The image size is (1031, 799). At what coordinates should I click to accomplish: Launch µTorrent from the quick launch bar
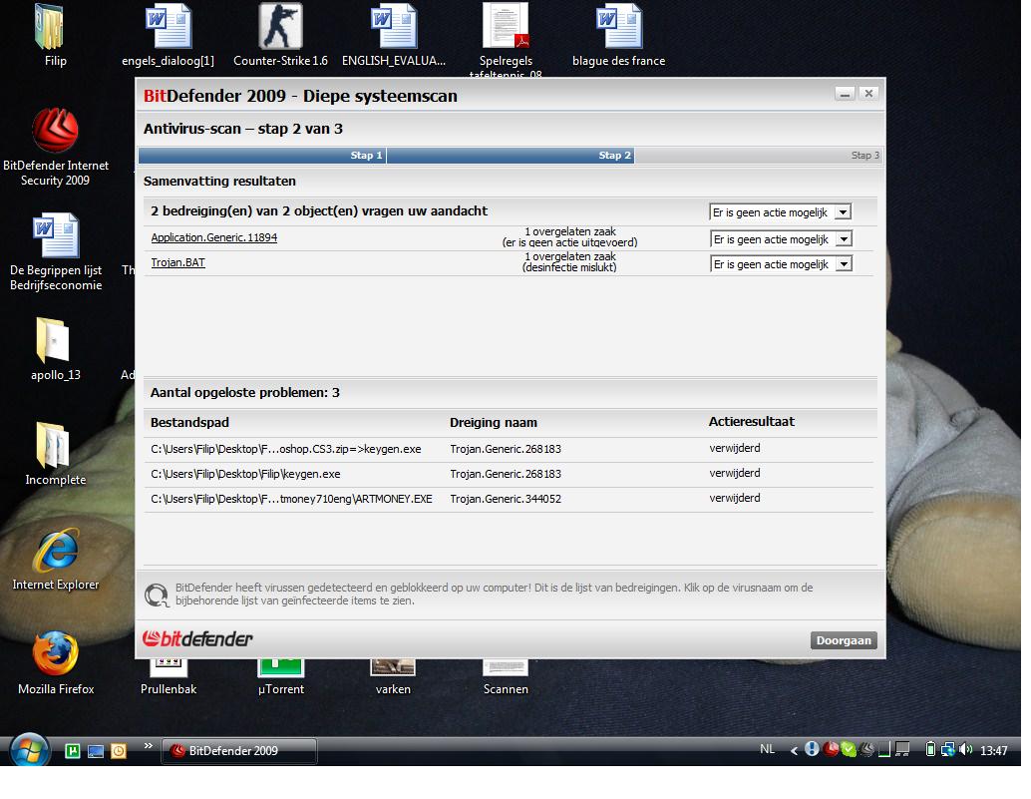73,751
